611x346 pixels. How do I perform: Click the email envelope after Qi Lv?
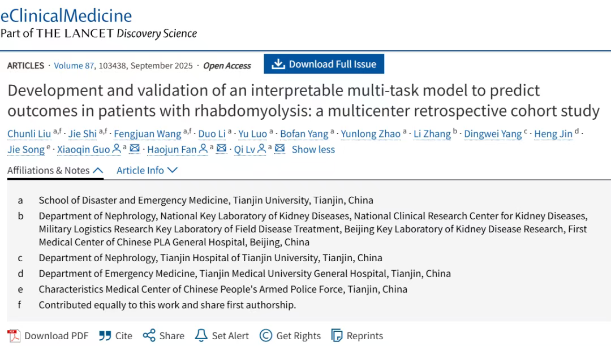pos(279,149)
